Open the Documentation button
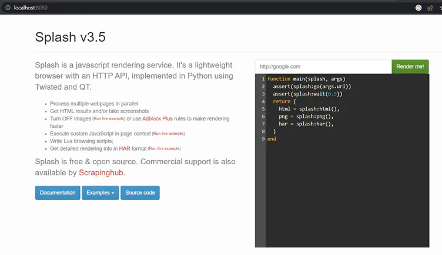 [x=58, y=193]
